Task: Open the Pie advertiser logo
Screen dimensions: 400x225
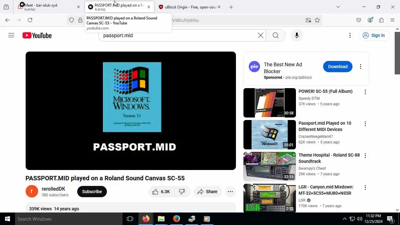Action: (x=254, y=67)
